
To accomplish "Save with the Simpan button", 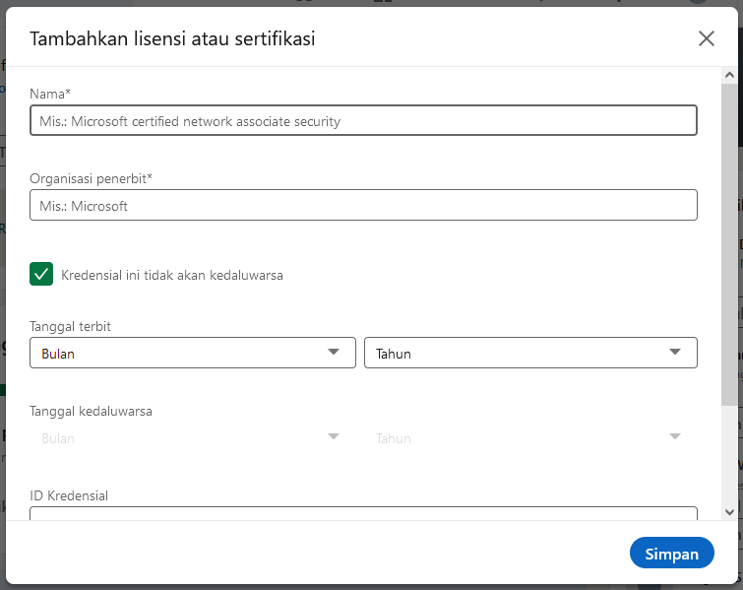I will (x=671, y=553).
